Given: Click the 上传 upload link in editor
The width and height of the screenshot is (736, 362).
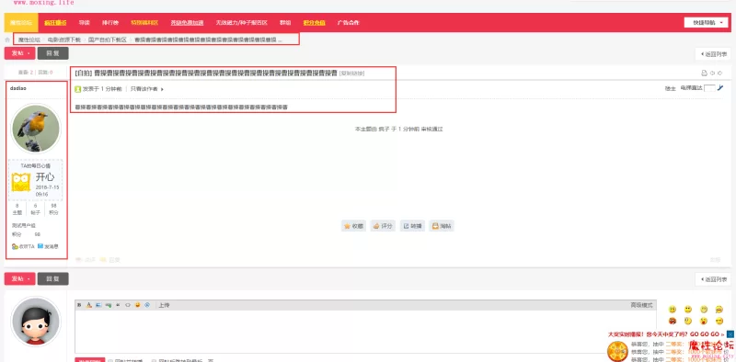Looking at the screenshot, I should [x=164, y=305].
